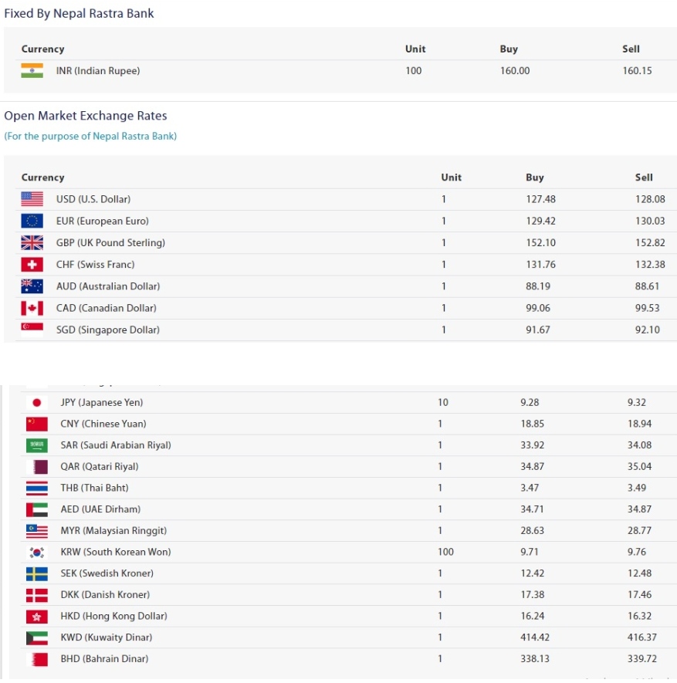The image size is (677, 683).
Task: Select 'AUD (Australian Dollar)' text
Action: tap(108, 286)
